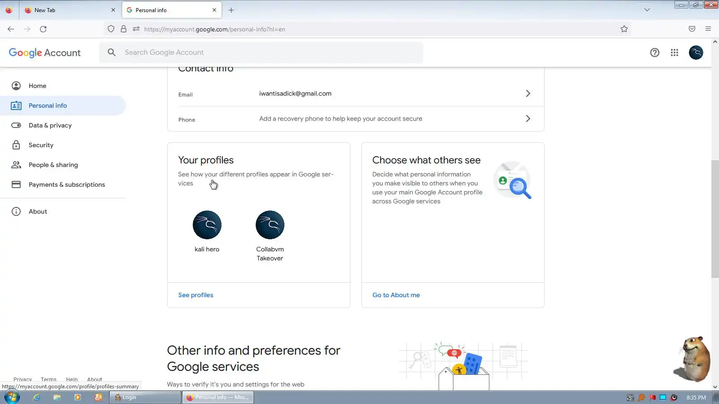Open a new tab with the plus icon
719x404 pixels.
(231, 10)
